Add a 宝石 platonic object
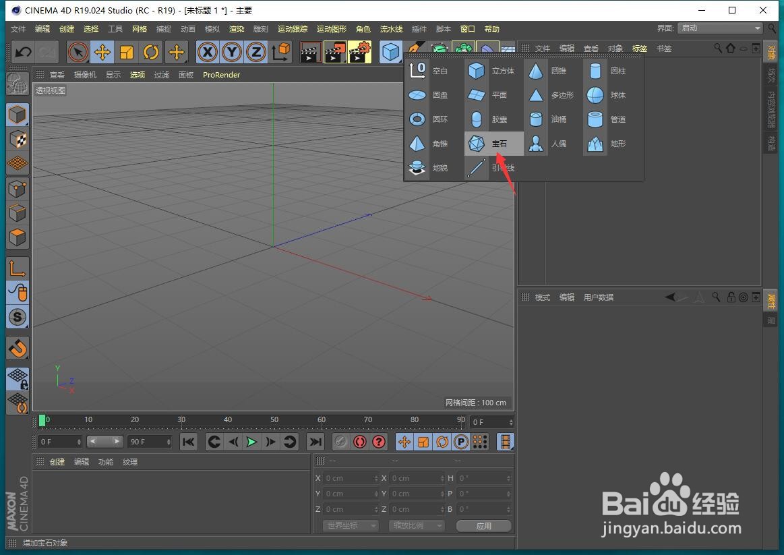This screenshot has height=555, width=784. point(493,144)
